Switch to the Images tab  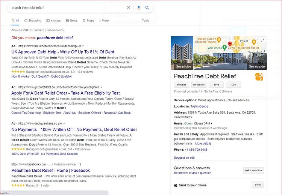tap(53, 21)
